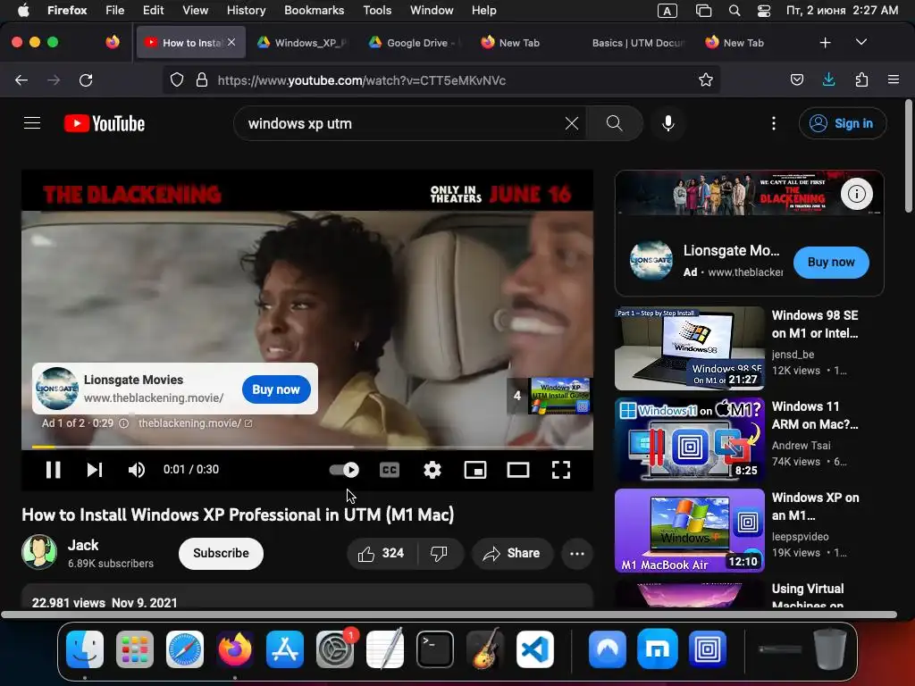This screenshot has width=915, height=686.
Task: Open tracking protection shield icon
Action: point(177,79)
